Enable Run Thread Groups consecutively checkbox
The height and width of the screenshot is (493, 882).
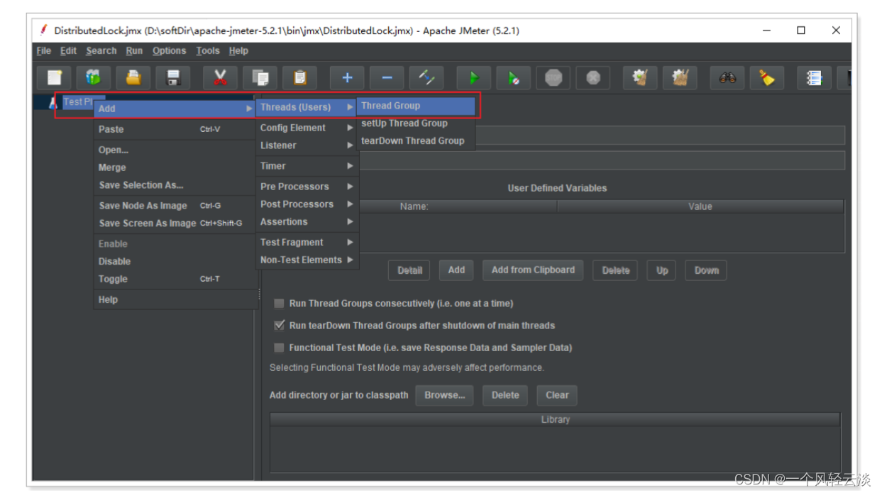tap(280, 304)
